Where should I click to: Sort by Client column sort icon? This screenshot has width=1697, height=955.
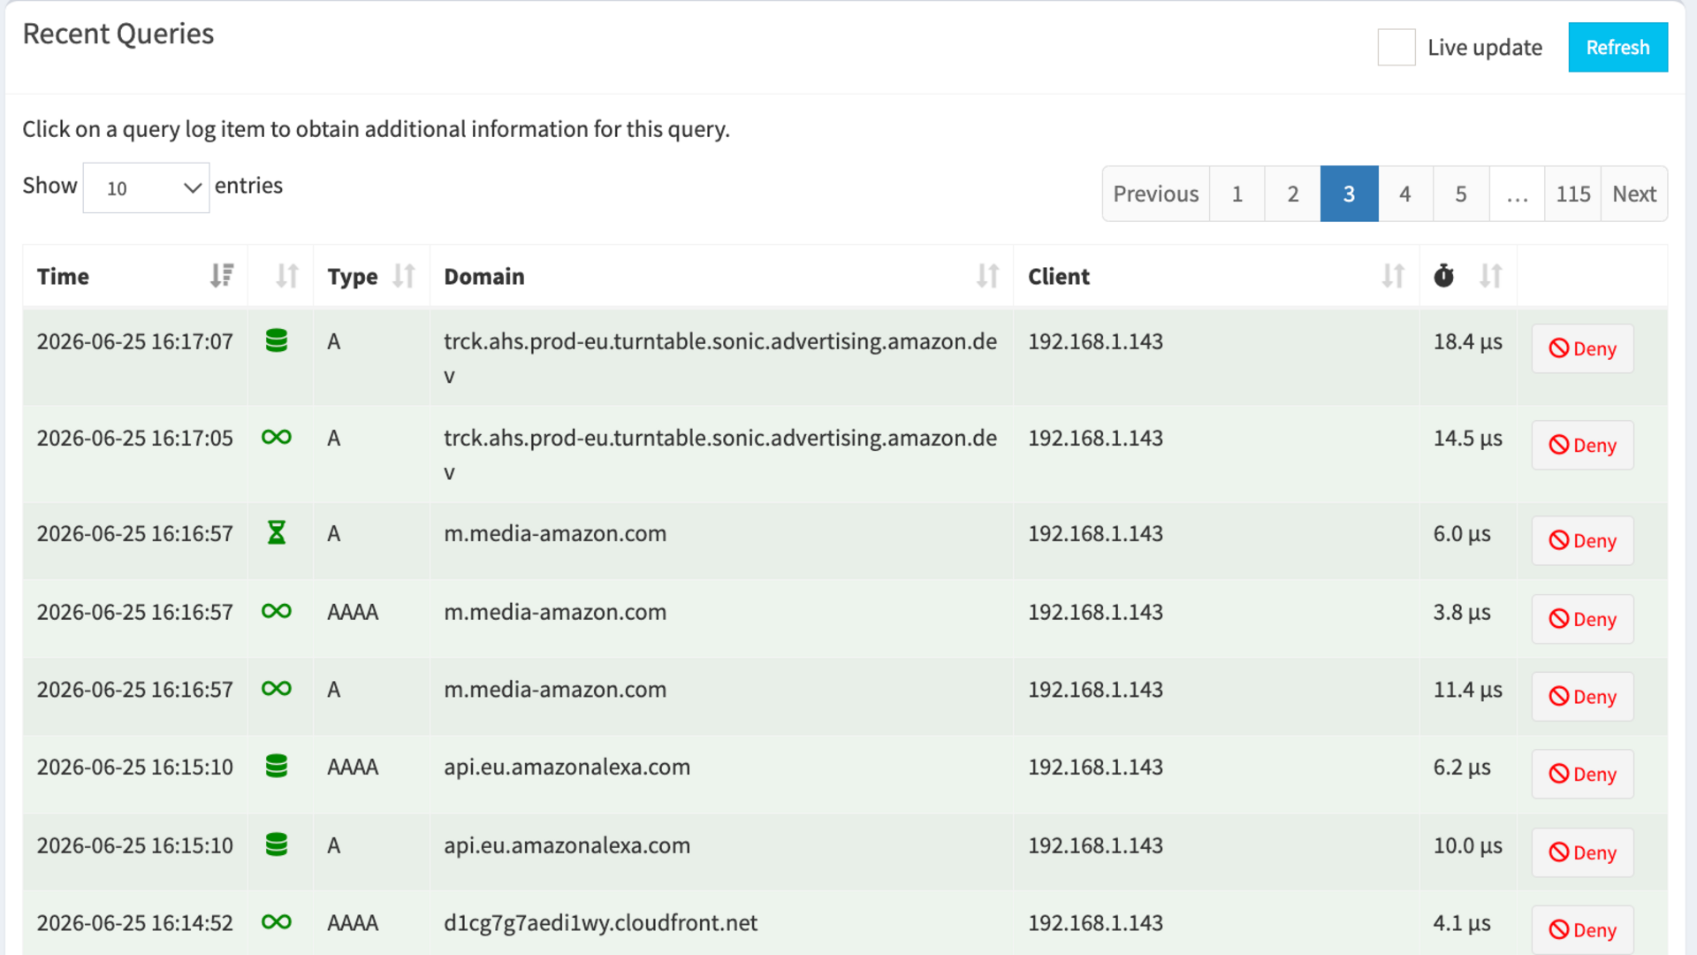pyautogui.click(x=1393, y=276)
